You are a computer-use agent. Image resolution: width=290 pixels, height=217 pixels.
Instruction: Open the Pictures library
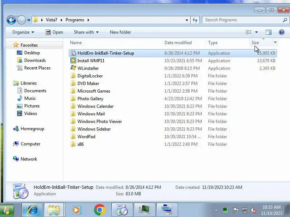[32, 106]
